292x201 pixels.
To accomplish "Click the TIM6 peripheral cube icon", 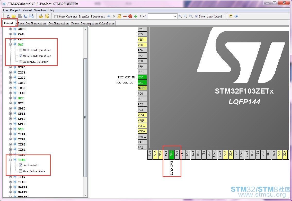I will (x=15, y=160).
